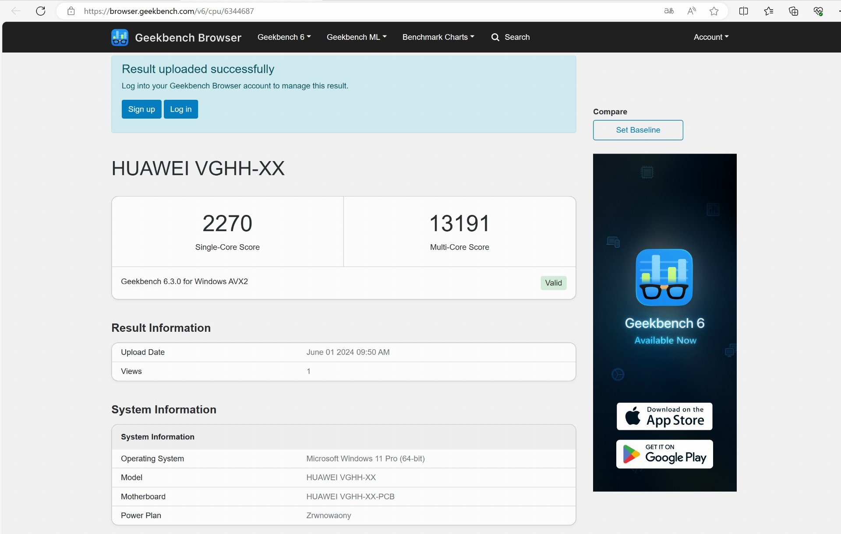841x534 pixels.
Task: Open the Get it on Google Play badge
Action: (664, 454)
